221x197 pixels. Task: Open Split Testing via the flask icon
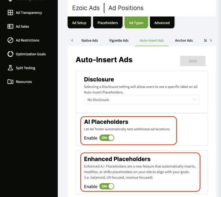(x=10, y=68)
